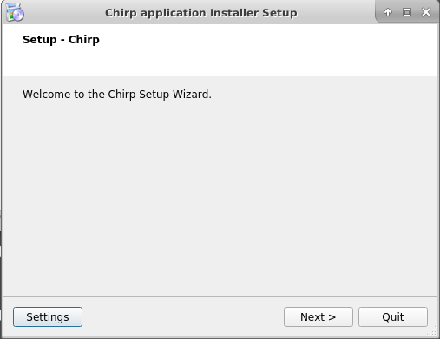Screen dimensions: 440x339
Task: Click the word 'Wizard' in welcome message
Action: (191, 95)
